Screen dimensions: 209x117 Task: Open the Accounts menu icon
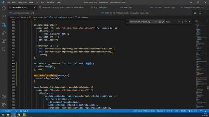coord(4,97)
